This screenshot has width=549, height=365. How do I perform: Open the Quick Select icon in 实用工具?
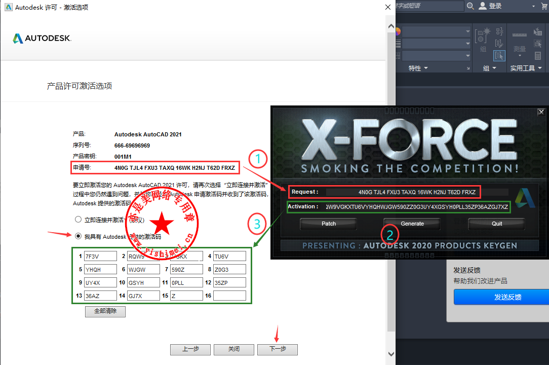(x=538, y=31)
